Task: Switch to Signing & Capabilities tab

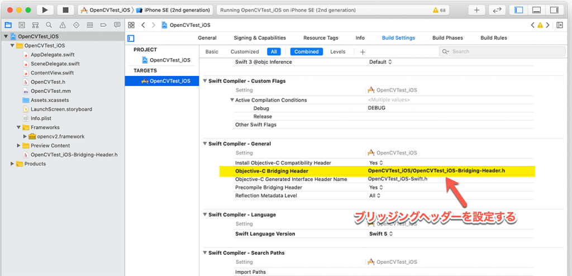Action: click(260, 38)
